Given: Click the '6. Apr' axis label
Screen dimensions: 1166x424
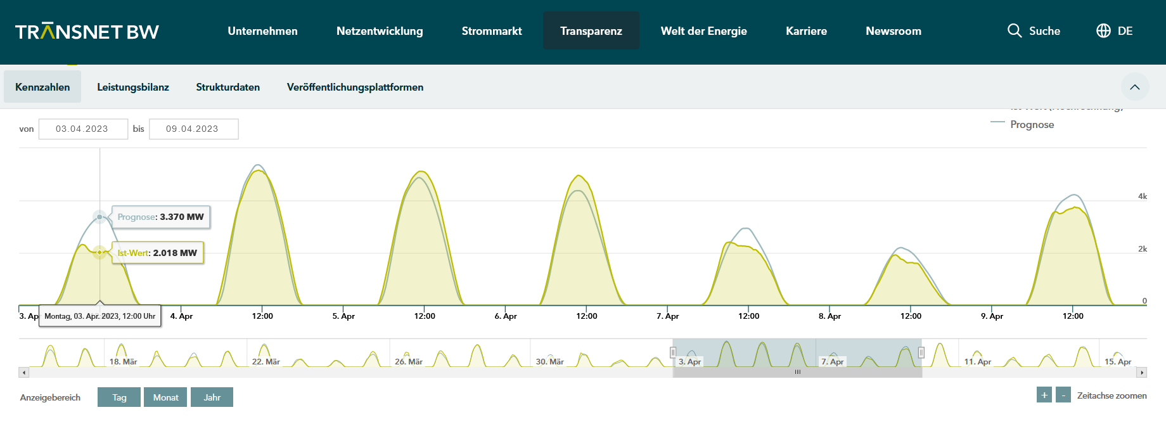Looking at the screenshot, I should (x=506, y=316).
